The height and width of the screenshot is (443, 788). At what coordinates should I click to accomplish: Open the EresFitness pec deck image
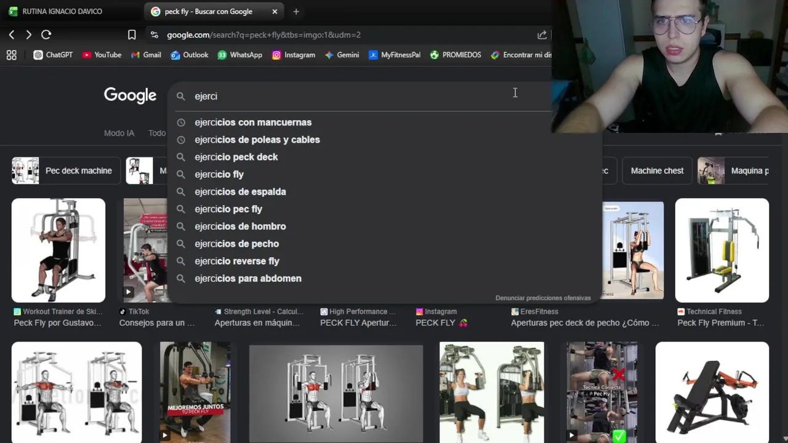(633, 250)
